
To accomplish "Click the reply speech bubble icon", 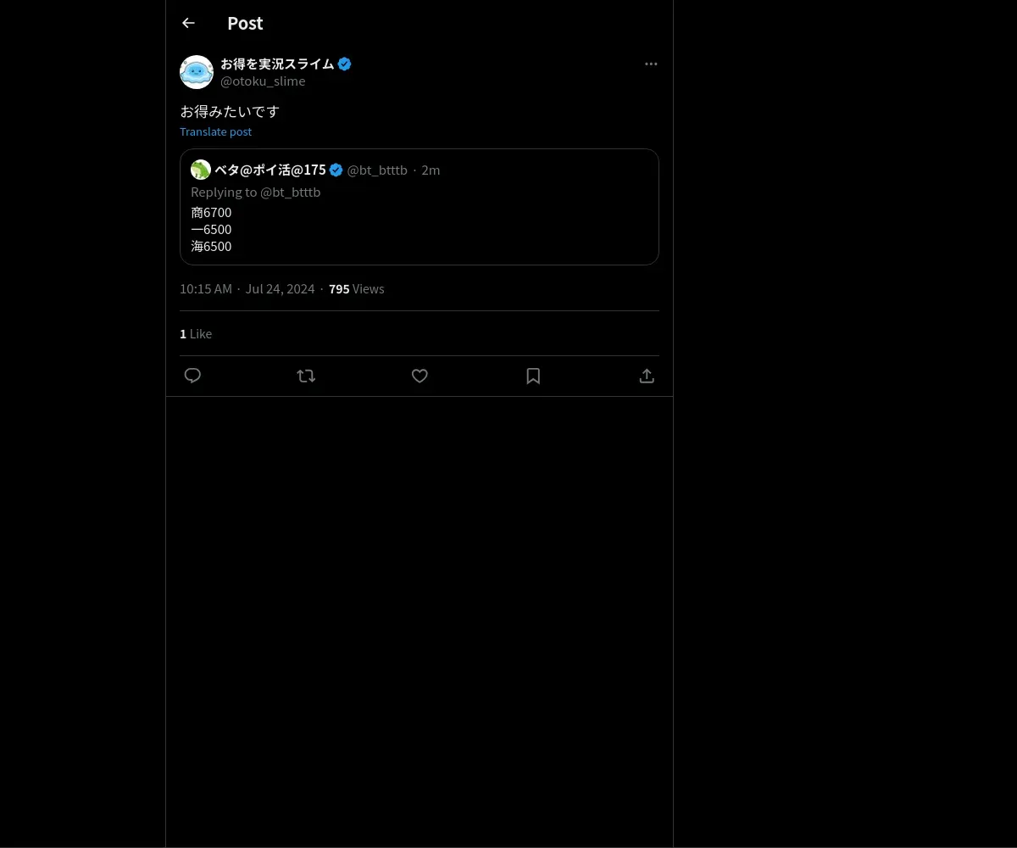I will (192, 376).
